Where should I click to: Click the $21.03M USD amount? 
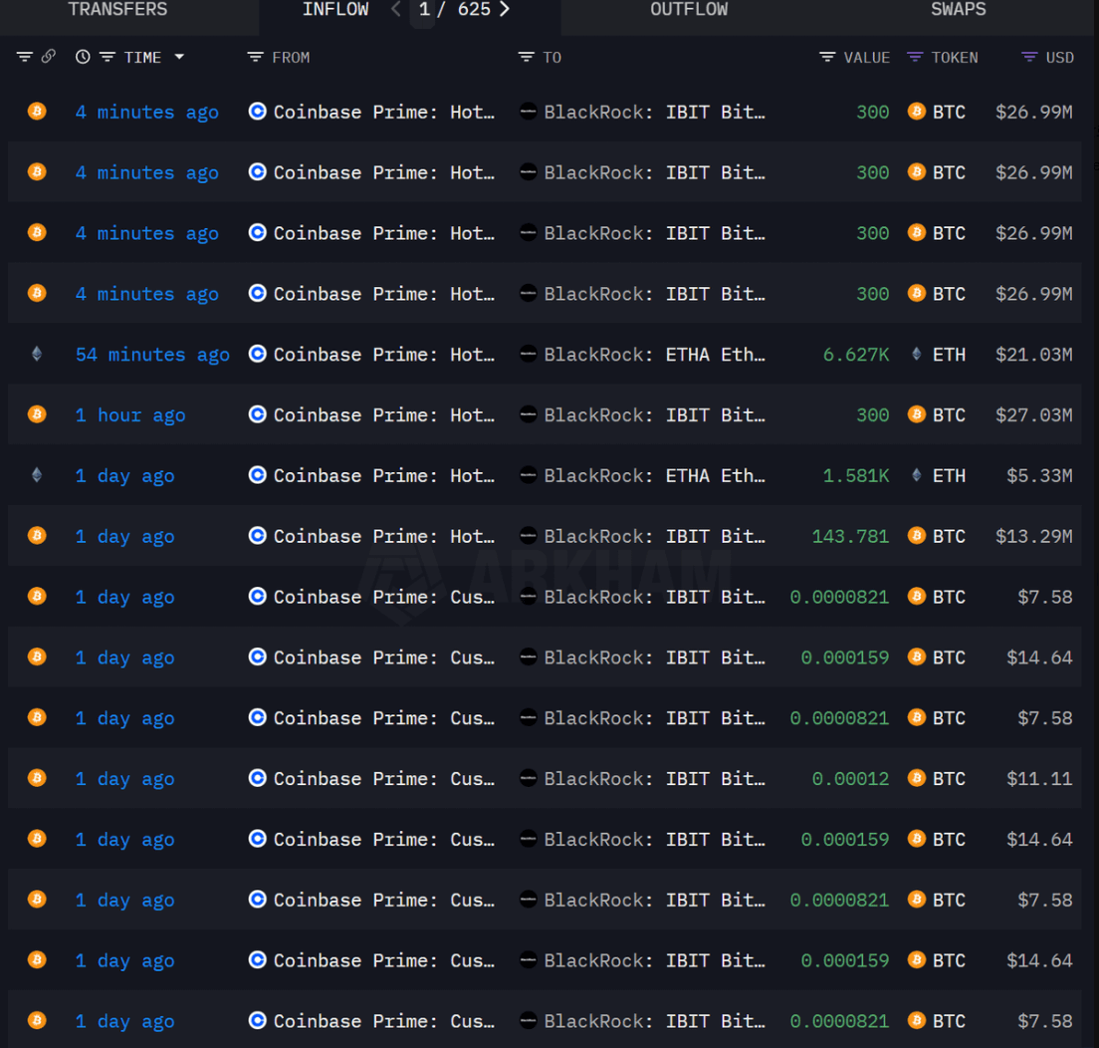pos(1034,355)
